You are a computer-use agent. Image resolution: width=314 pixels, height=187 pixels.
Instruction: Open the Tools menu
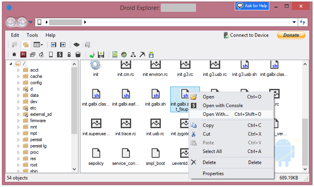(32, 35)
